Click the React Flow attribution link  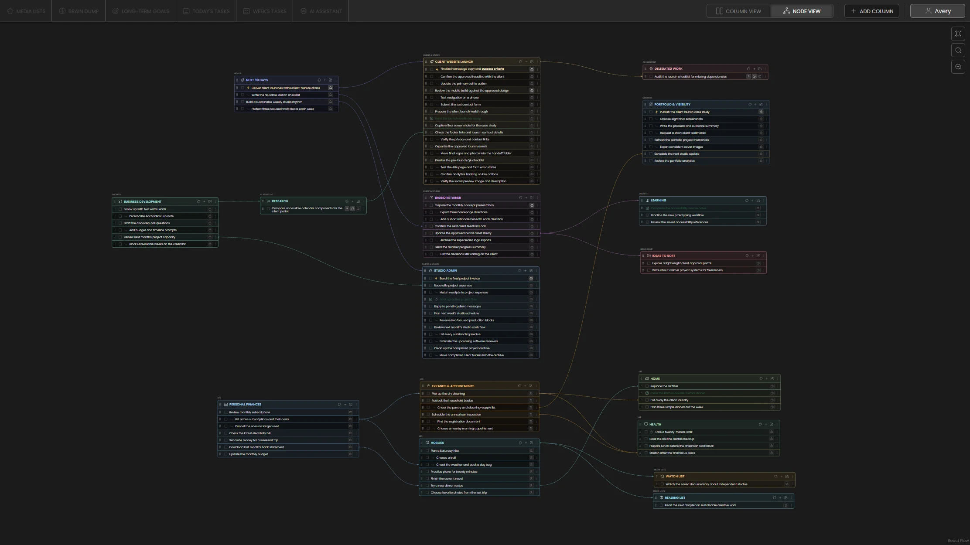tap(958, 541)
